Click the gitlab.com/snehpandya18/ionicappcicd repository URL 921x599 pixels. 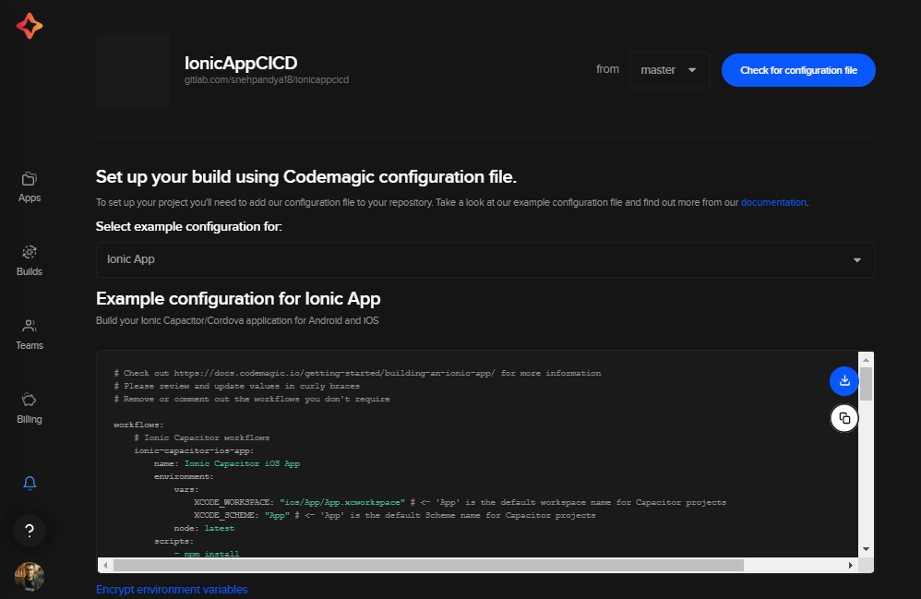tap(267, 80)
